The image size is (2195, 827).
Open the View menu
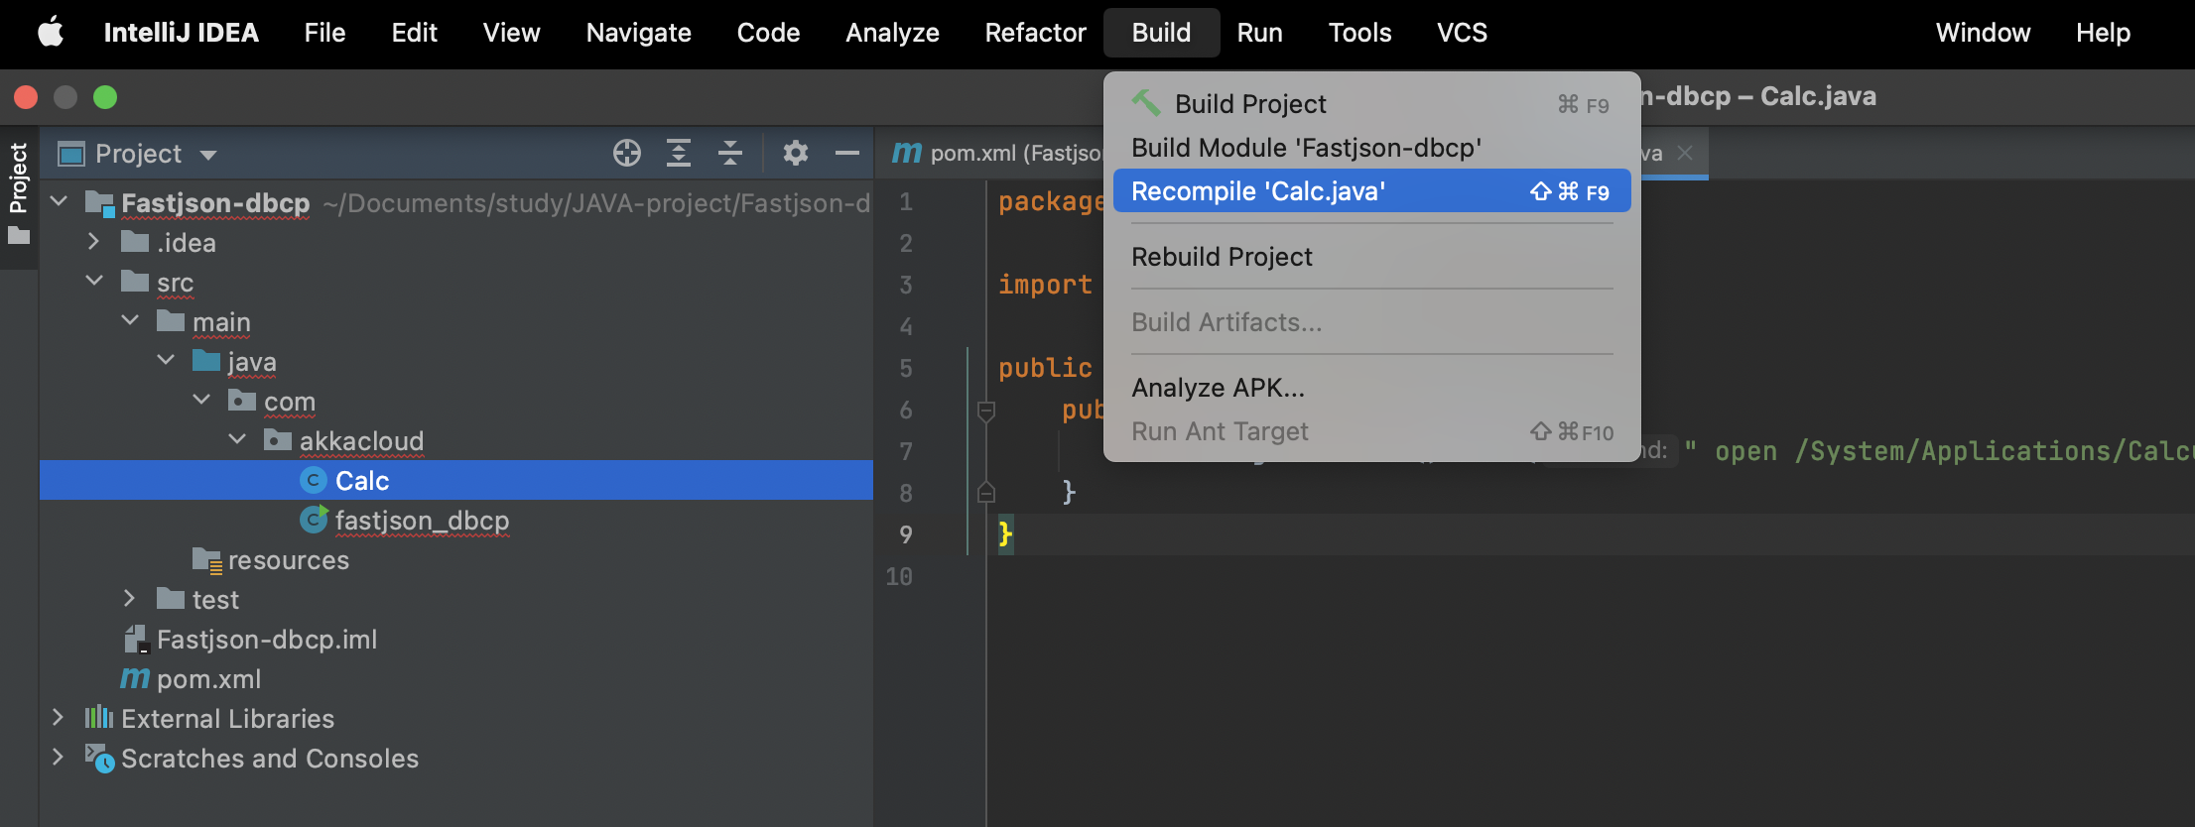click(511, 33)
